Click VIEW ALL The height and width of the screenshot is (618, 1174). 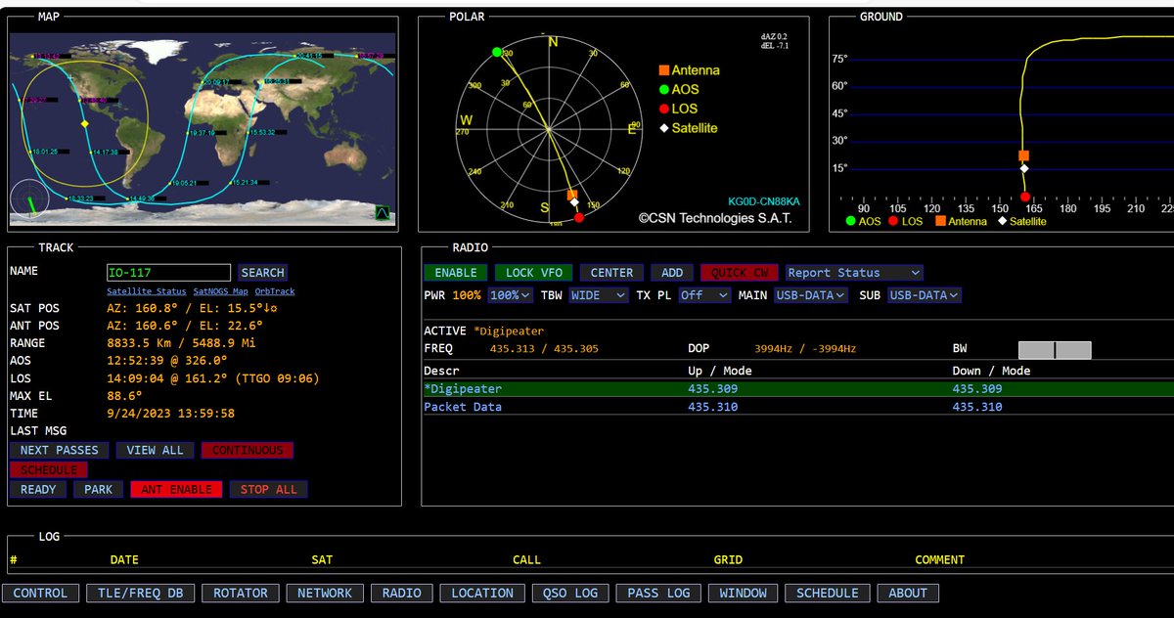(x=155, y=451)
